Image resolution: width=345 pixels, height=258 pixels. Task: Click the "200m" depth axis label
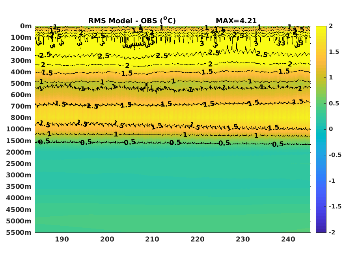point(21,49)
